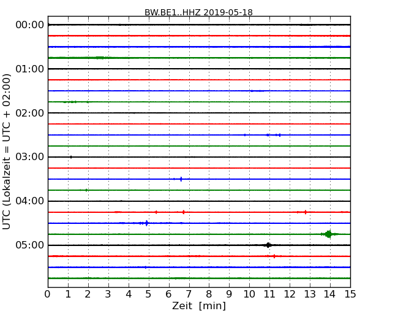The image size is (398, 319).
Task: Click the blue spike near minute 5 on 04:30 trace
Action: coord(146,223)
